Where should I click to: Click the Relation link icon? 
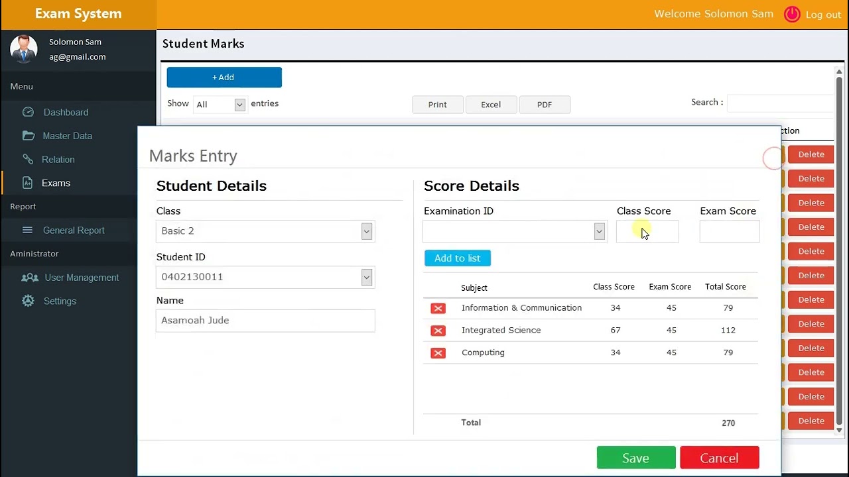tap(28, 159)
